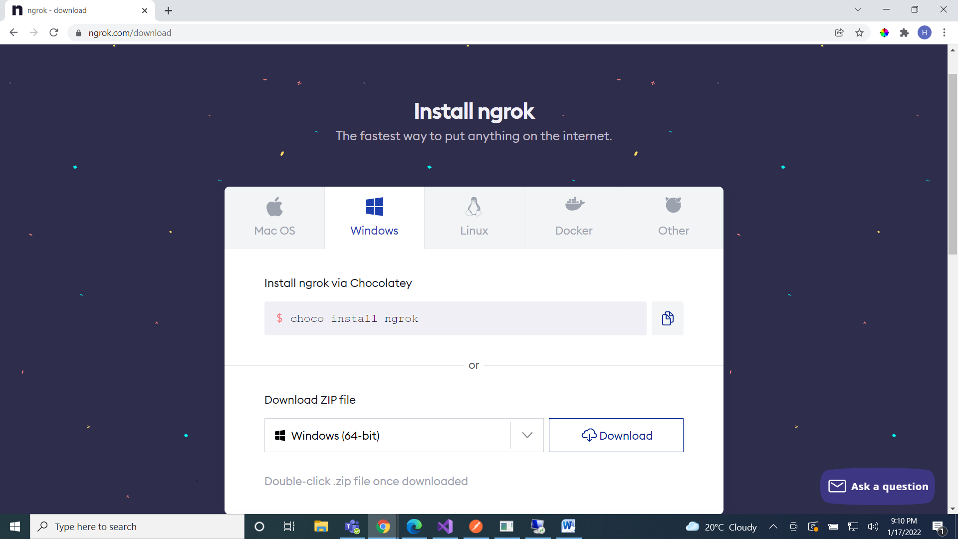Launch Postman from the taskbar
This screenshot has height=539, width=958.
[x=476, y=527]
